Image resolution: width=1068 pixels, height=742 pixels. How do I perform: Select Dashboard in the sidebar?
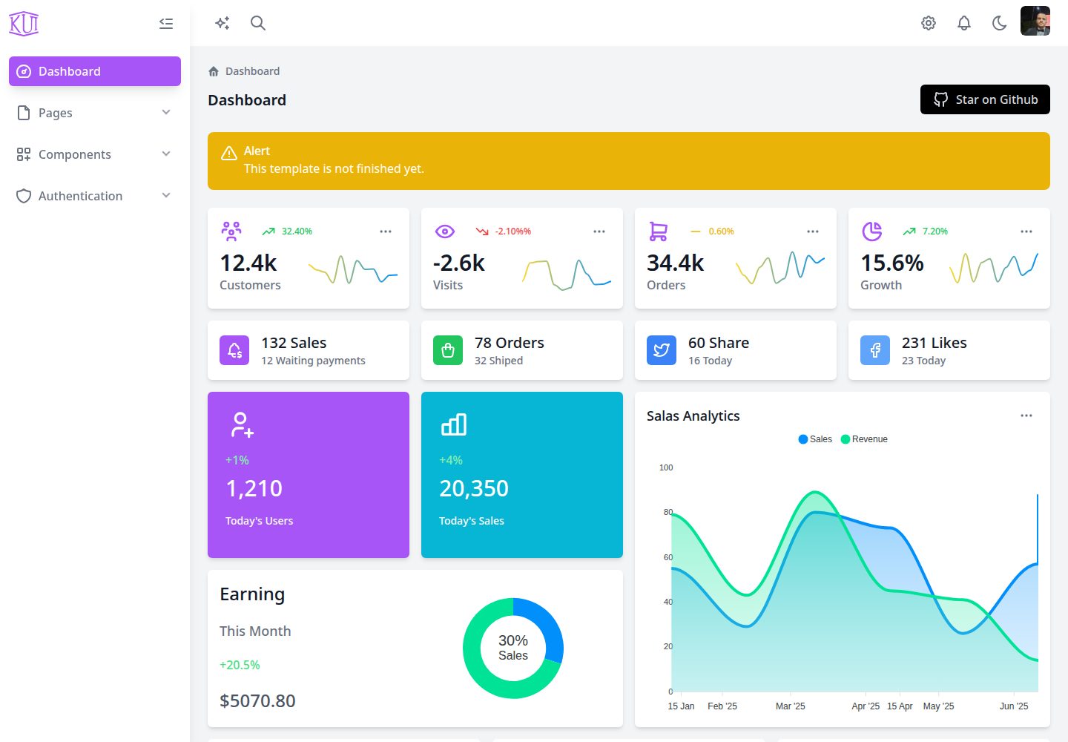click(95, 71)
